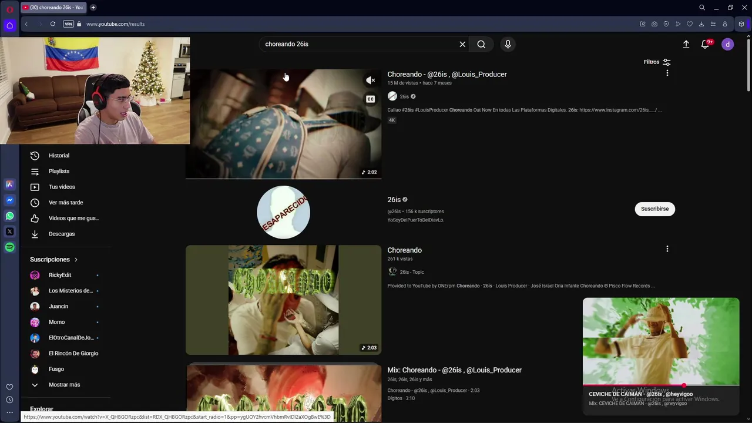The height and width of the screenshot is (423, 752).
Task: Click the miniplayer video 'CEVICHE DE CAIMAN'
Action: 661,341
